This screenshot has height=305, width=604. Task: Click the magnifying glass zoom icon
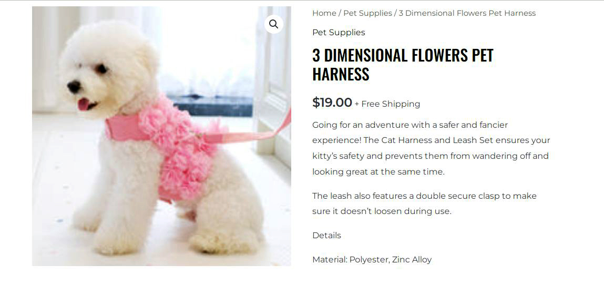coord(273,24)
